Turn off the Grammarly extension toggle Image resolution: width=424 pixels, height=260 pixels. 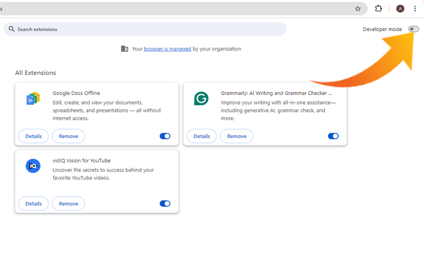pyautogui.click(x=333, y=136)
